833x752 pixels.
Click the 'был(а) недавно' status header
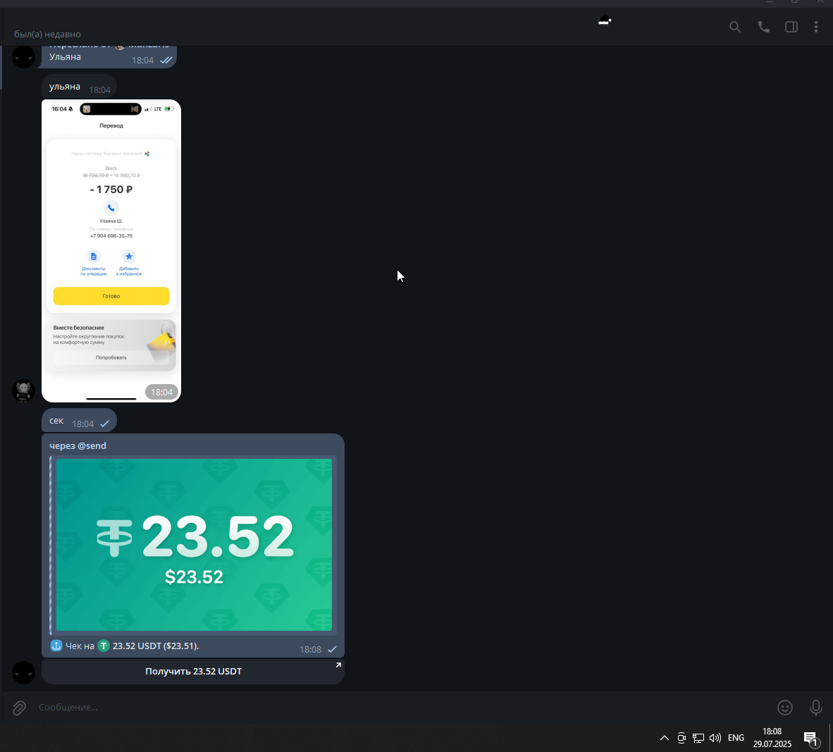[47, 34]
